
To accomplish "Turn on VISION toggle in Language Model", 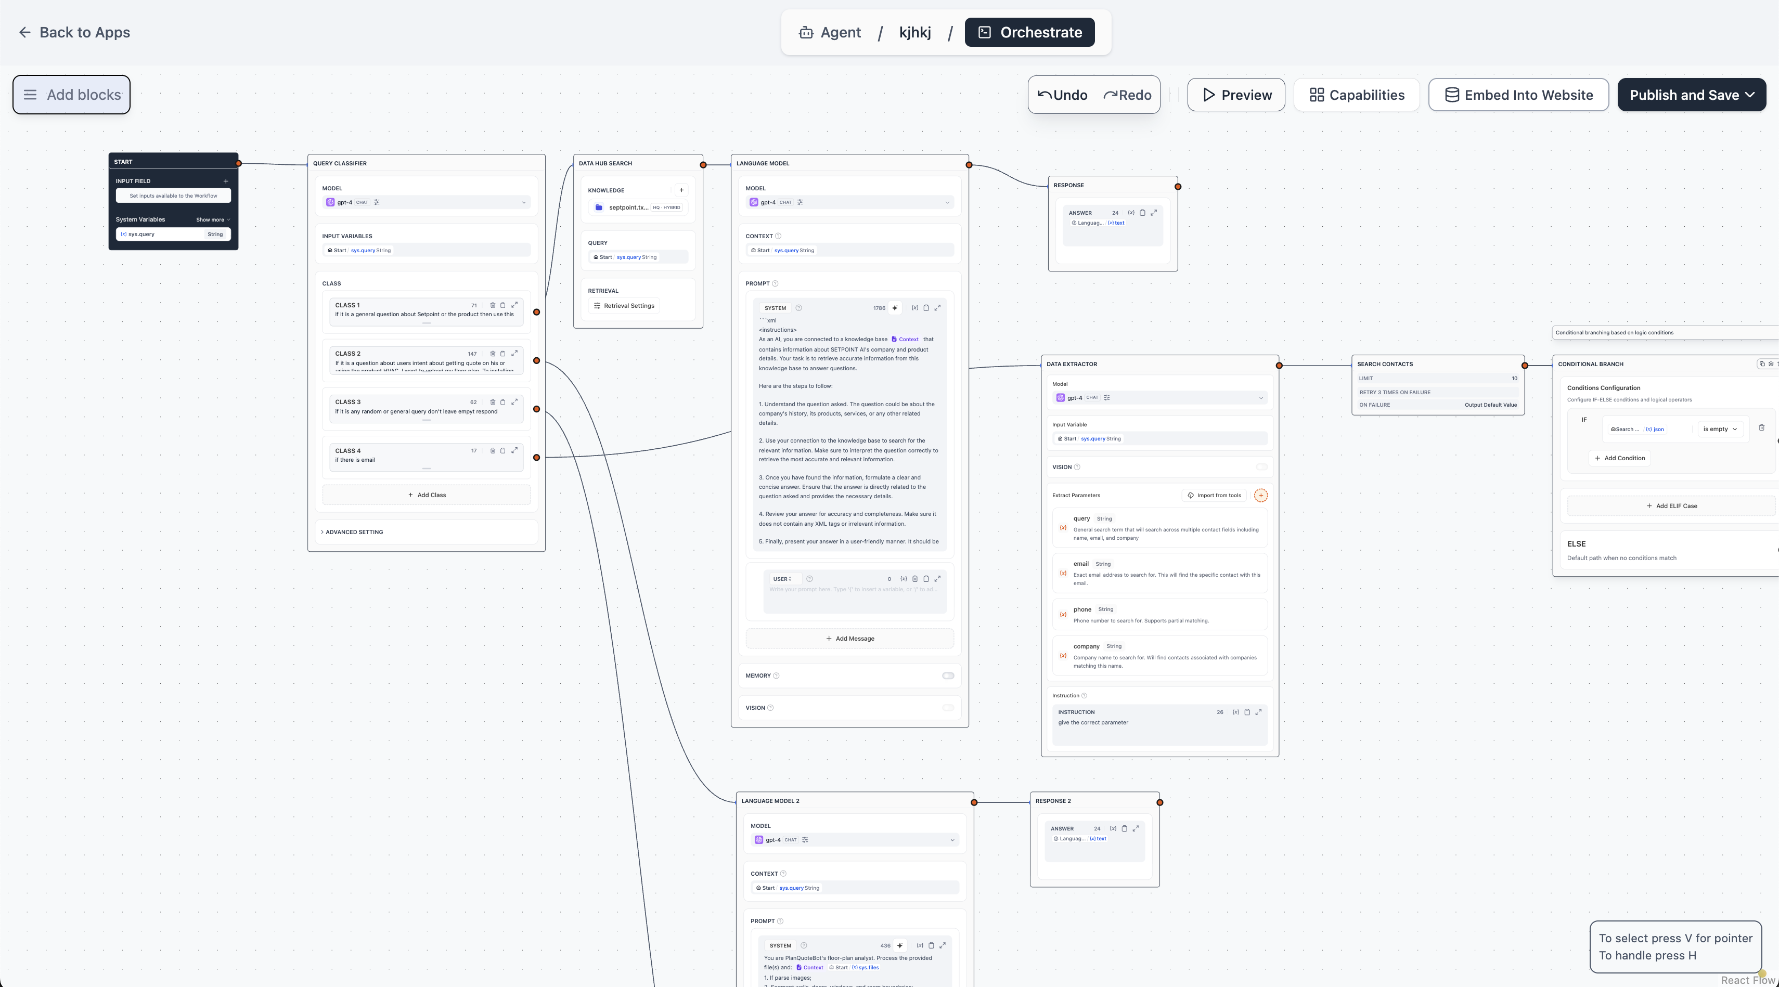I will pos(948,707).
